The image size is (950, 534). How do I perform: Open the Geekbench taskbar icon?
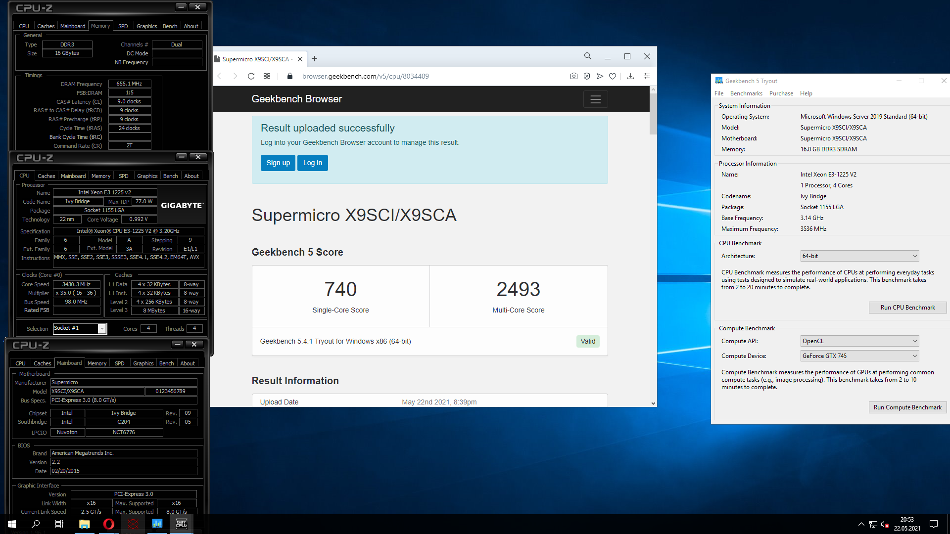[x=157, y=524]
